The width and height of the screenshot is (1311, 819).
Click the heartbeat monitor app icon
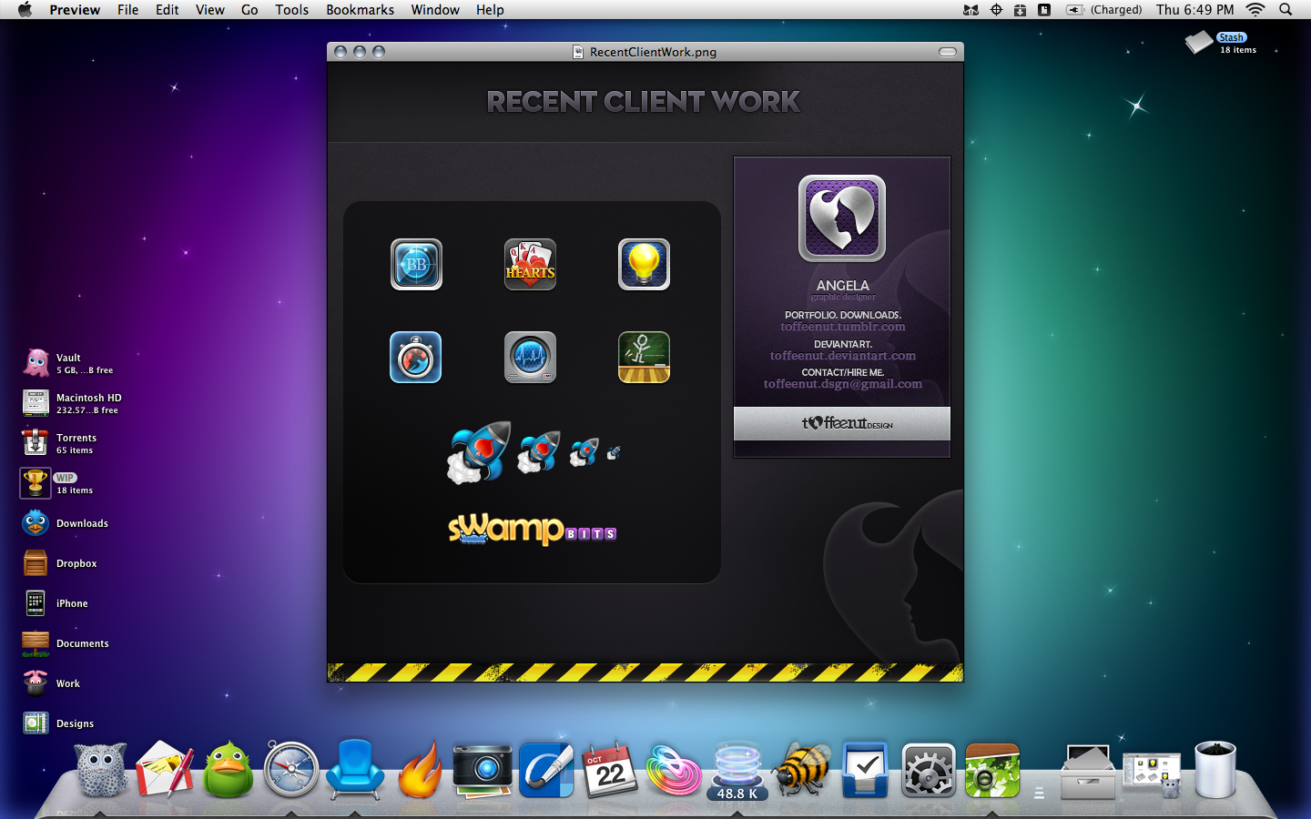[530, 358]
